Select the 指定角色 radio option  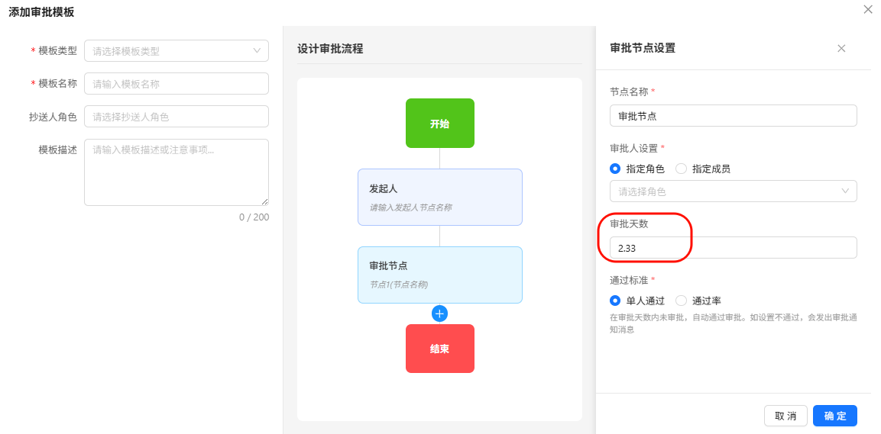click(x=615, y=169)
